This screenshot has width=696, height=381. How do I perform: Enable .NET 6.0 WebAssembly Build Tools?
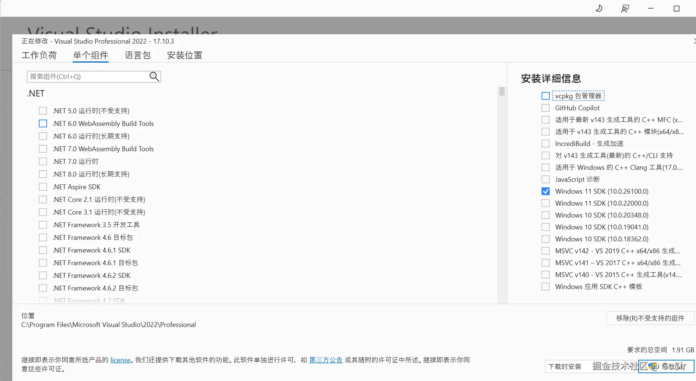43,124
